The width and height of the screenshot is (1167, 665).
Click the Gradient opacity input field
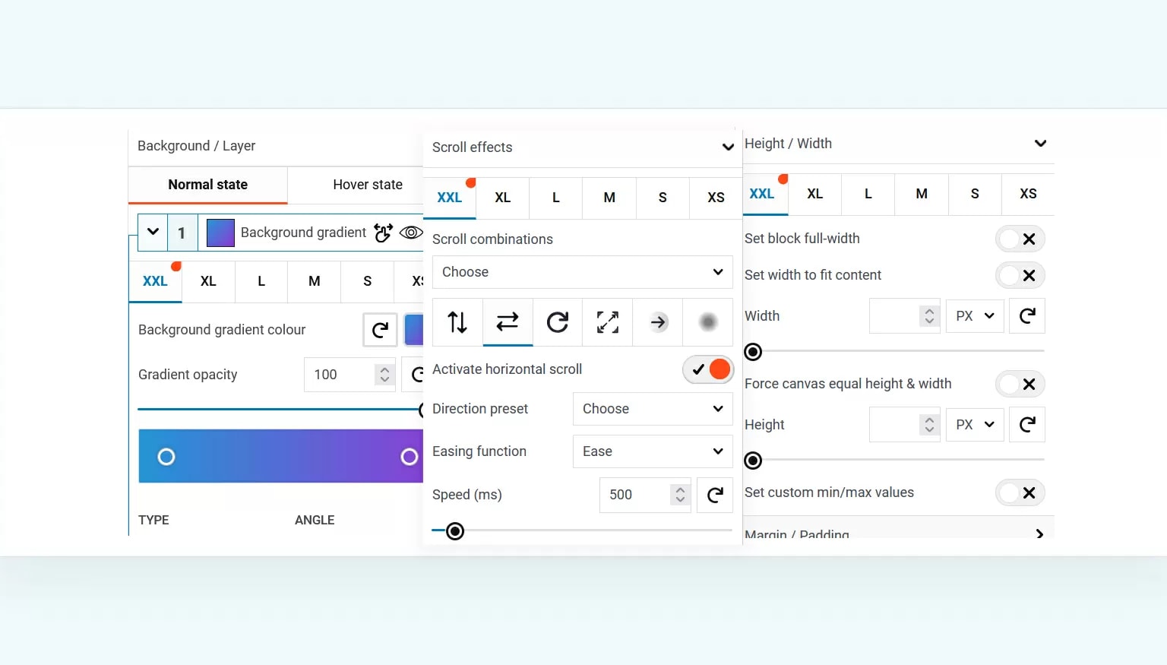(350, 375)
